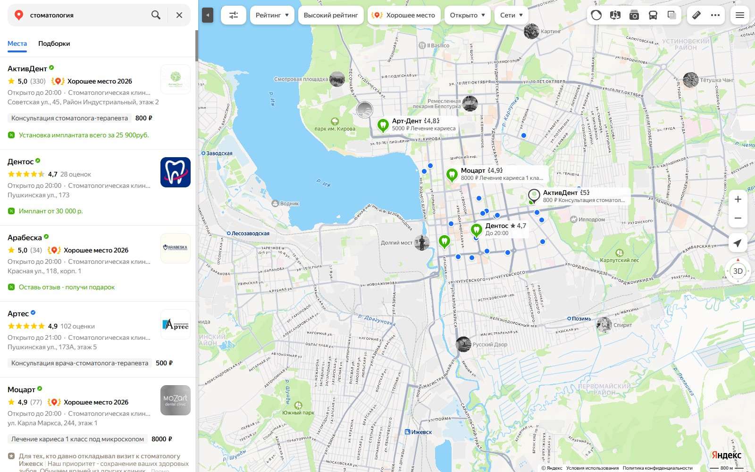Toggle public transport layer
This screenshot has height=472, width=755.
653,15
